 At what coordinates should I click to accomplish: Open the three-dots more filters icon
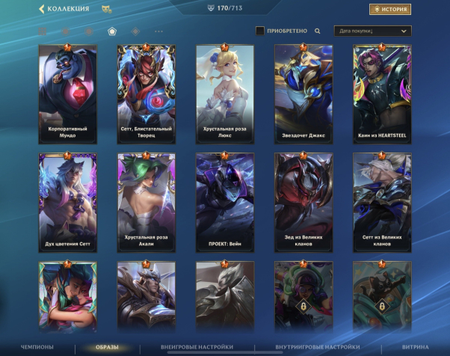[158, 31]
